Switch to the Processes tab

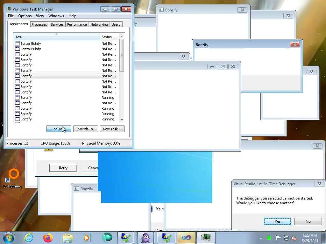39,24
